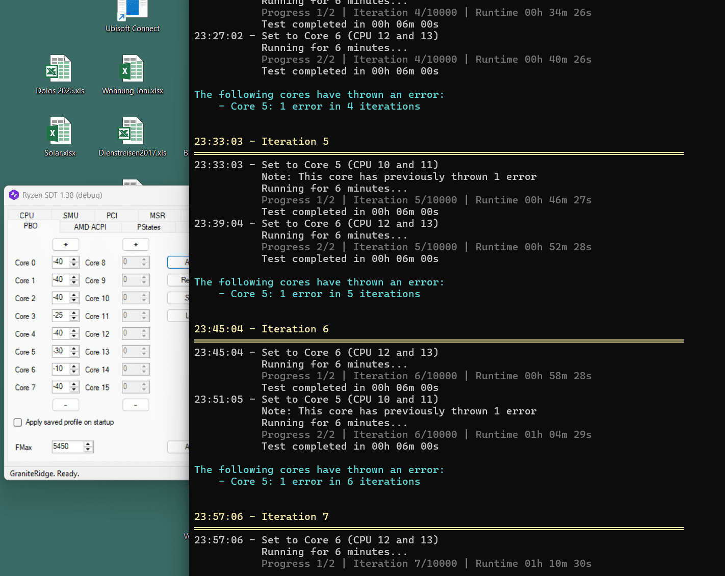Enable Apply saved profile on startup
725x576 pixels.
[x=18, y=422]
